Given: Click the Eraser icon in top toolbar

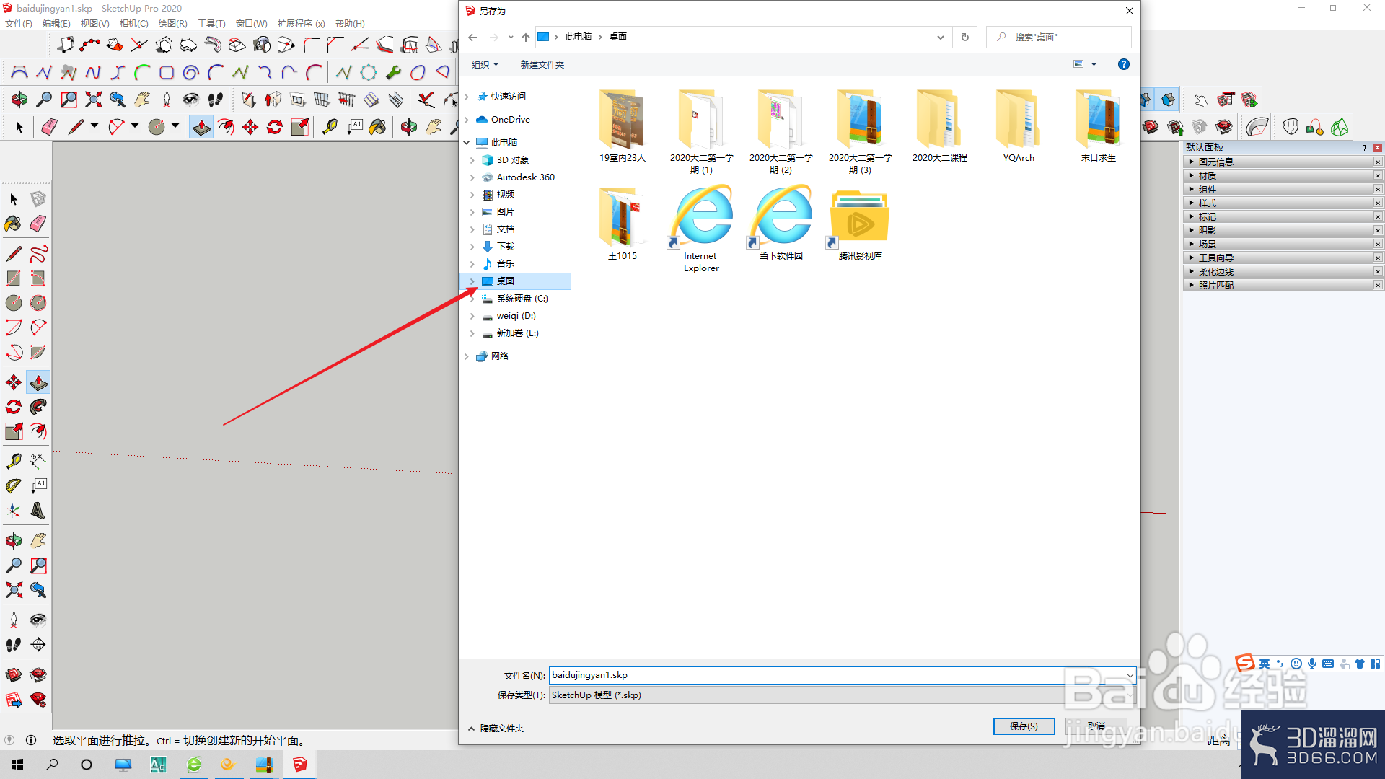Looking at the screenshot, I should (x=49, y=127).
